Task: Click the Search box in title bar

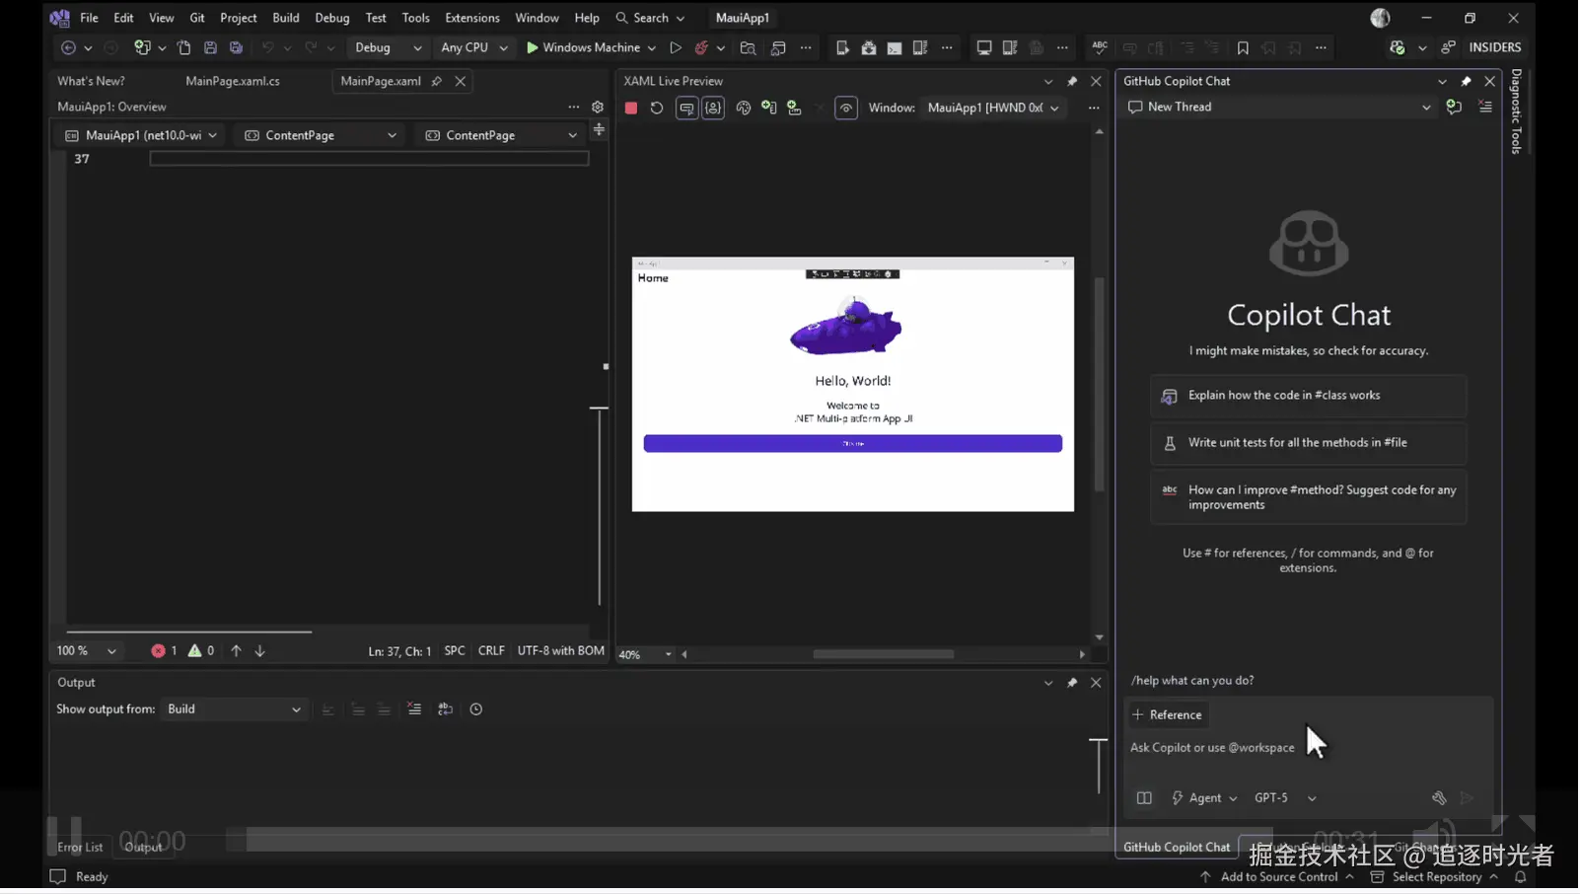Action: point(649,18)
